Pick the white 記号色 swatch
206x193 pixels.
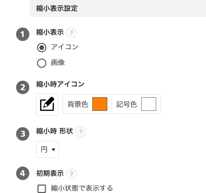click(149, 104)
